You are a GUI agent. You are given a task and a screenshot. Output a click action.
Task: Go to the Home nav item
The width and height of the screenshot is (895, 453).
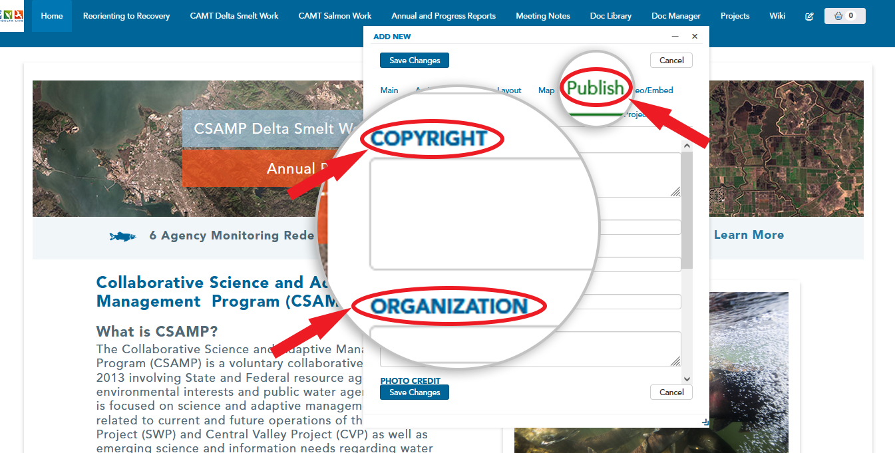point(52,16)
